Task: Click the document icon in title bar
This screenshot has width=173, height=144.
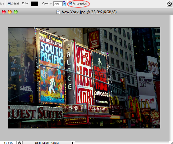Action: 58,12
